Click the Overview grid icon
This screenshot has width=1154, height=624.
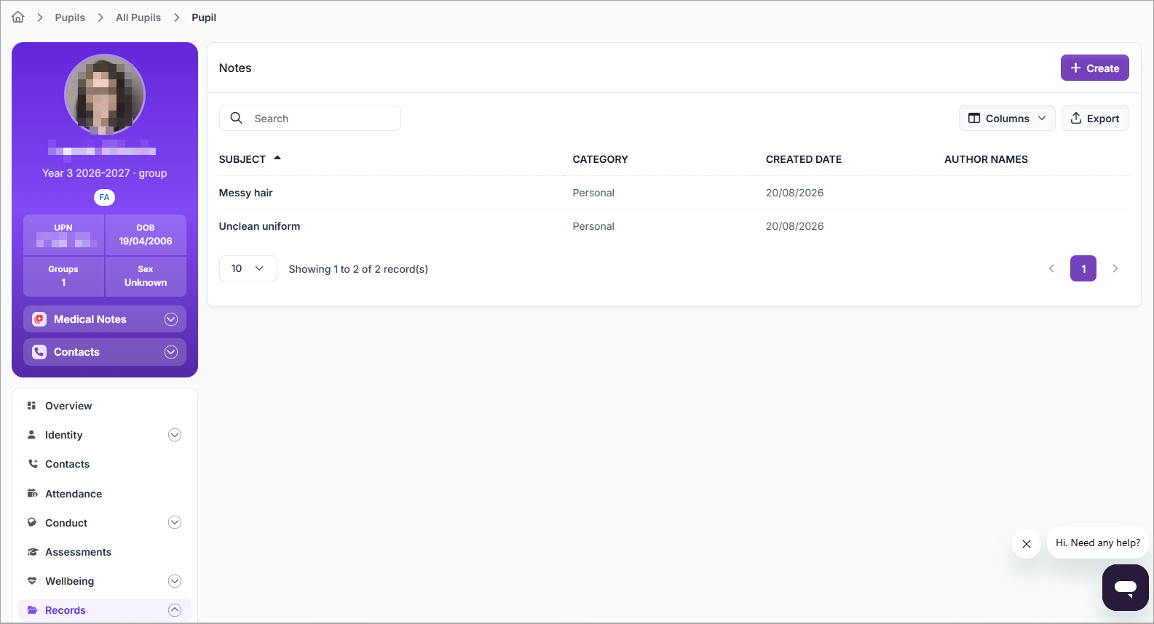point(32,406)
